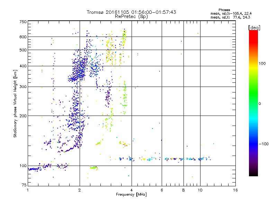Click the subtitle 'RwPretec (8p)'

pos(131,17)
